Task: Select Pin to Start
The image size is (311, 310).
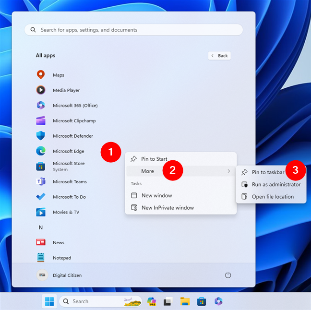Action: (154, 159)
